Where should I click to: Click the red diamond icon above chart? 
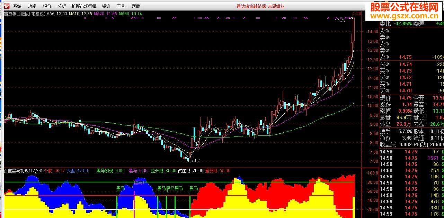(x=354, y=14)
